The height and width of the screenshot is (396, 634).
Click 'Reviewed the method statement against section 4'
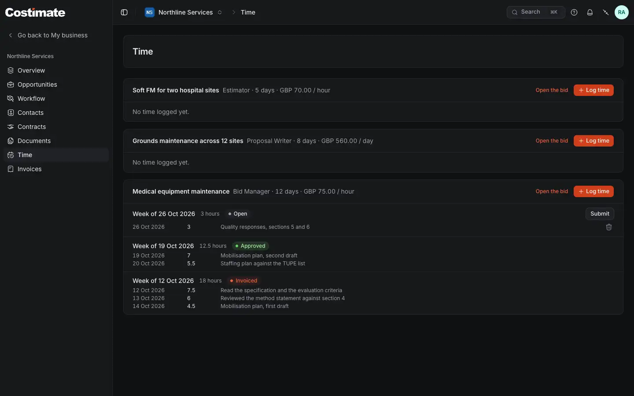[x=283, y=298]
